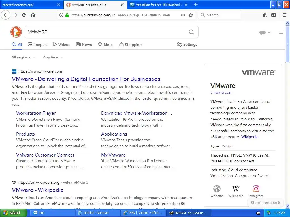The image size is (290, 217).
Task: Click the network tray icon near clock
Action: (269, 213)
